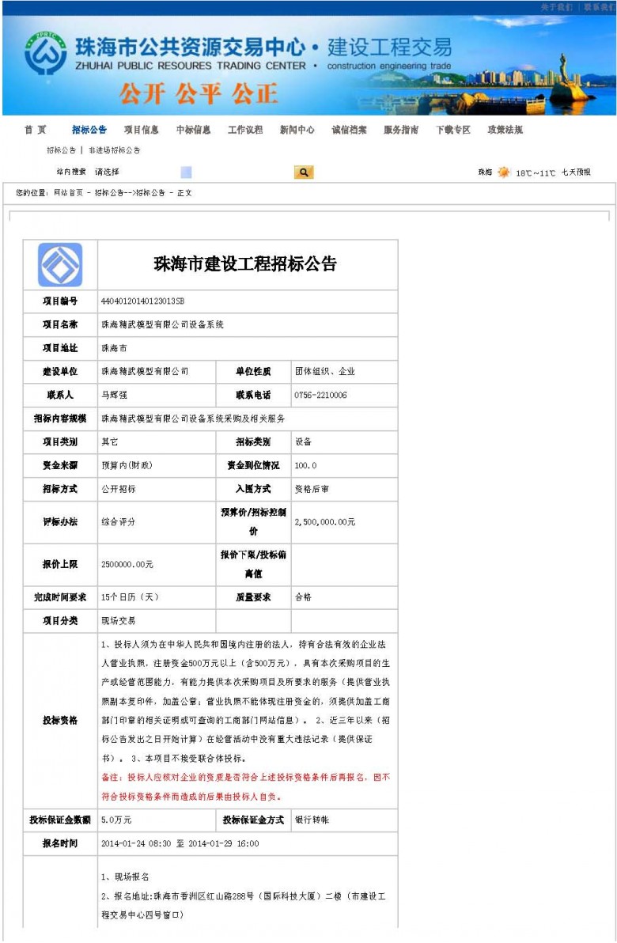Click the sunny weather icon
617x943 pixels.
(504, 172)
